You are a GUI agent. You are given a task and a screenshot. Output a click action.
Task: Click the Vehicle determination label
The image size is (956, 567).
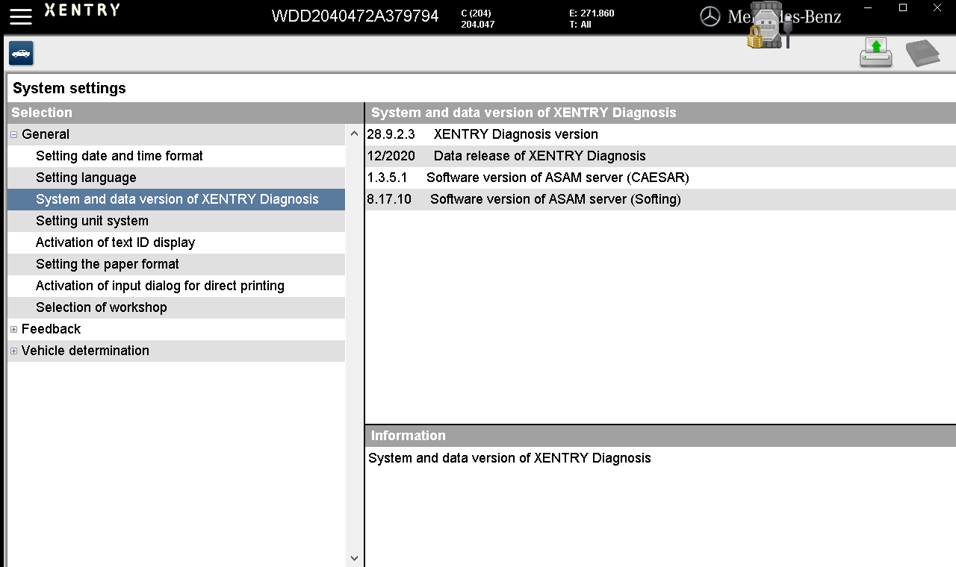pyautogui.click(x=85, y=351)
